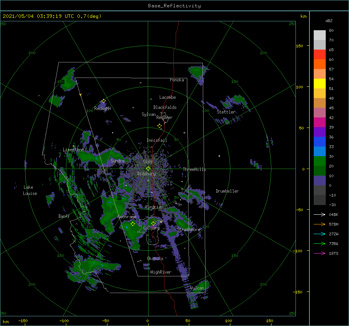Select the yellow diamond marker below Cochrane
Viewport: 349px width, 326px height.
click(x=133, y=224)
